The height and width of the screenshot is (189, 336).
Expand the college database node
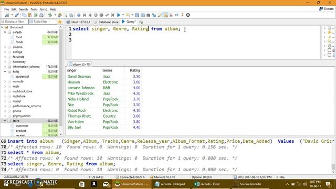(5, 52)
